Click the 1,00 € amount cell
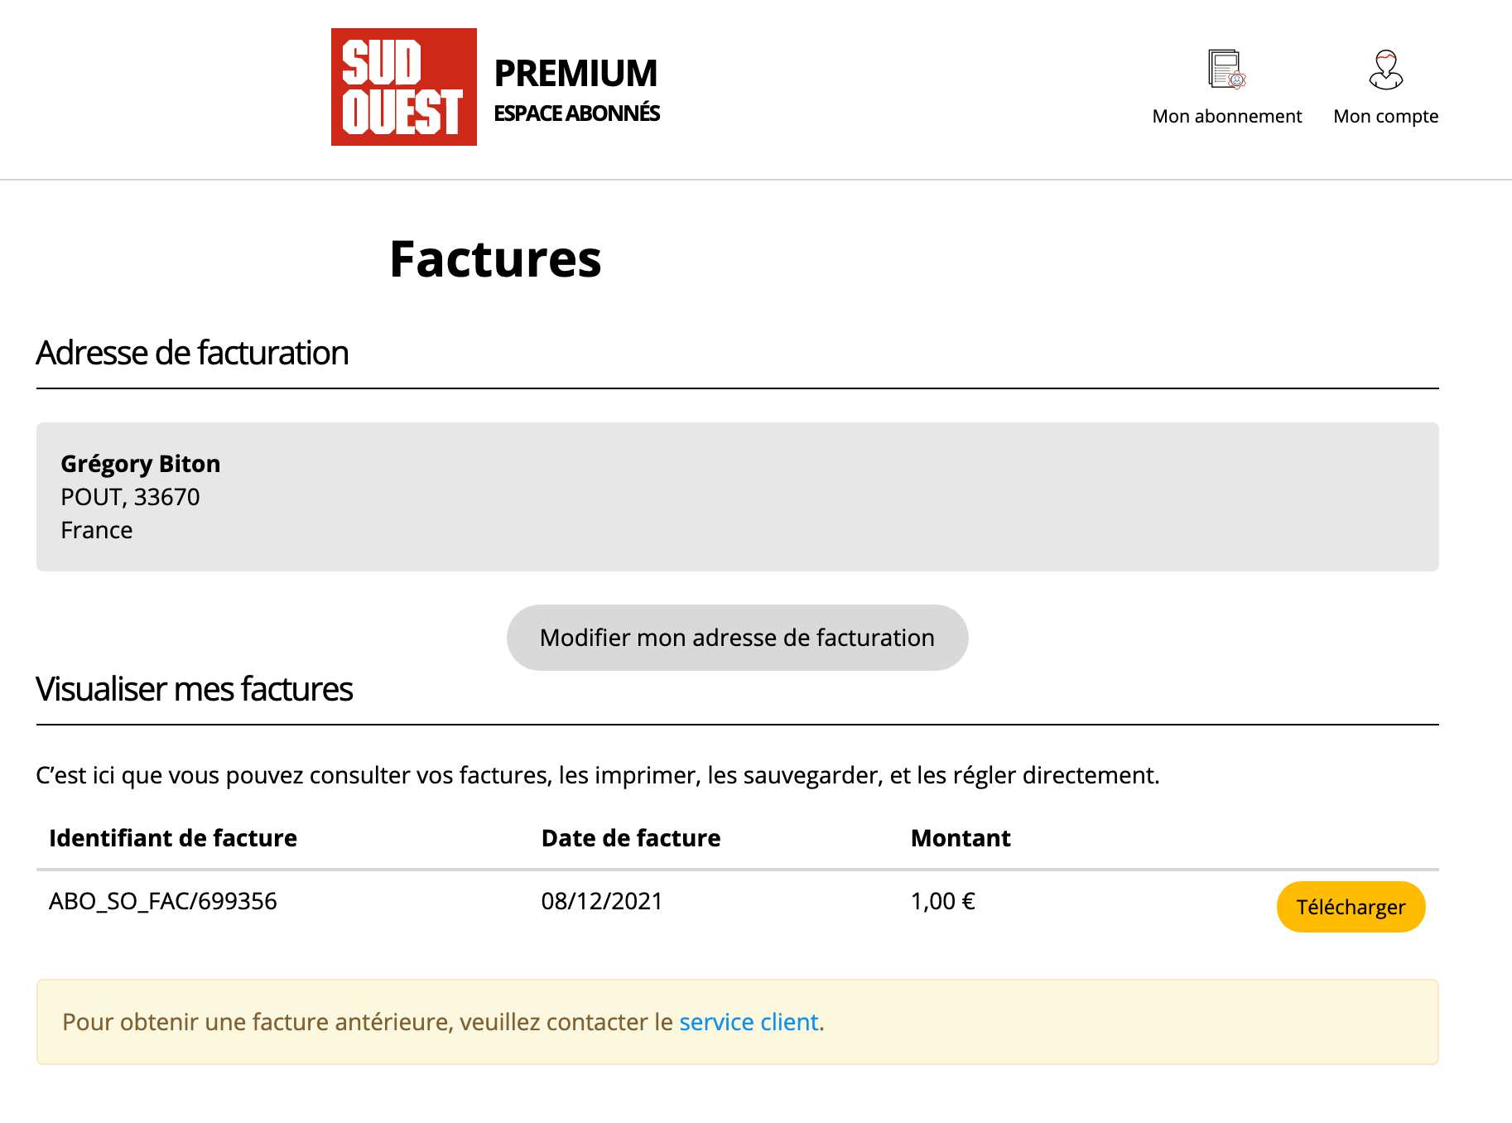Image resolution: width=1512 pixels, height=1123 pixels. point(943,901)
